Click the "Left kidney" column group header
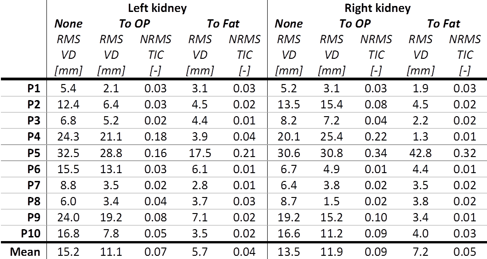487x259 pixels. (x=156, y=8)
